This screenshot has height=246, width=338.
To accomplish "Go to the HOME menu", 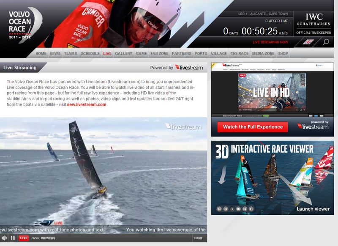I will [41, 53].
